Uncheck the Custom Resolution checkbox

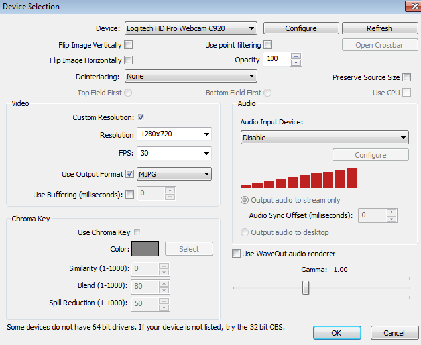pos(141,117)
